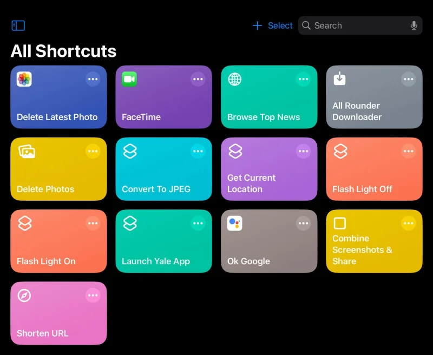Tap the download tray icon on All Rounder Downloader

[x=340, y=78]
